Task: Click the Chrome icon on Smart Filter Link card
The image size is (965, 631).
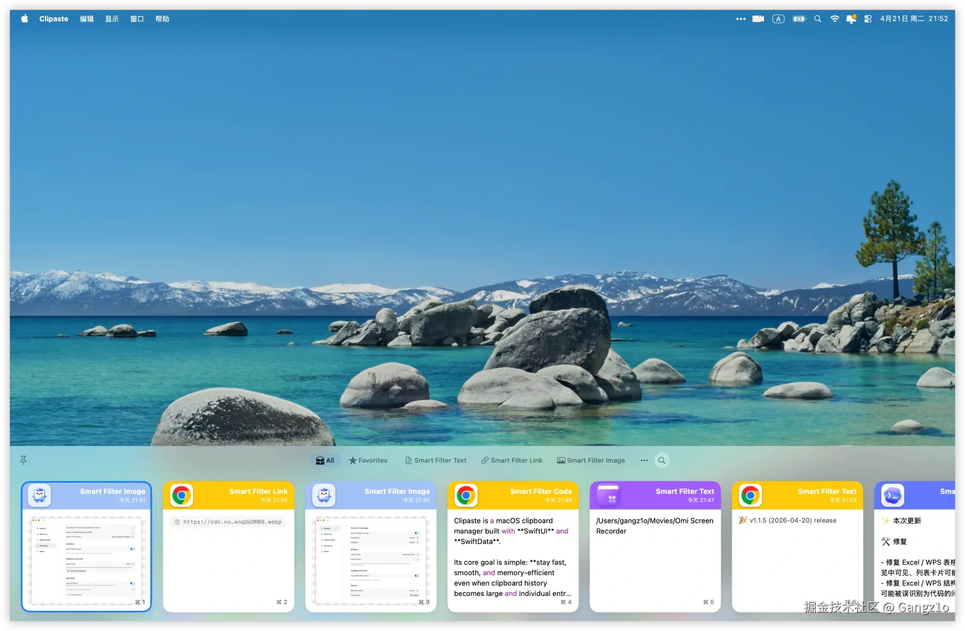Action: click(181, 496)
